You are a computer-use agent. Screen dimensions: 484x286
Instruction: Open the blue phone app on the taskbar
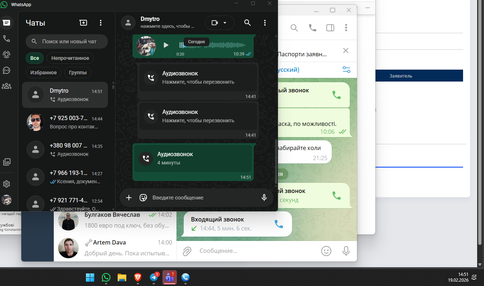[x=186, y=277]
